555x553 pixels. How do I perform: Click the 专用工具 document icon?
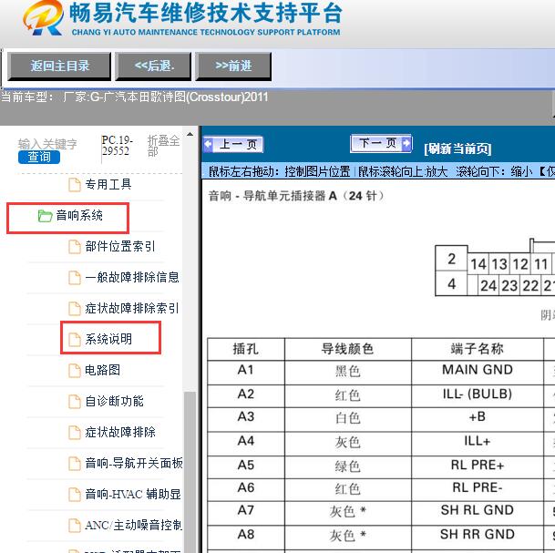click(75, 185)
